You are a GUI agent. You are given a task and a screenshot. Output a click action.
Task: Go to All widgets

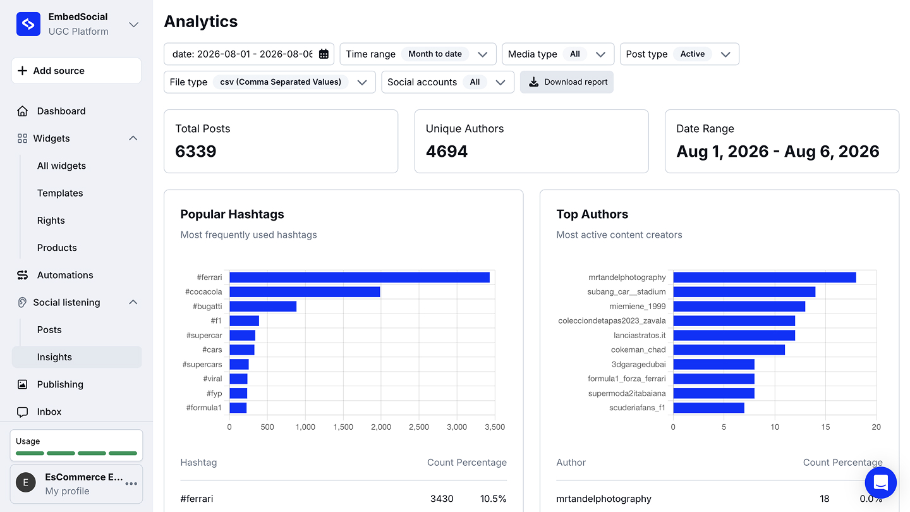61,166
